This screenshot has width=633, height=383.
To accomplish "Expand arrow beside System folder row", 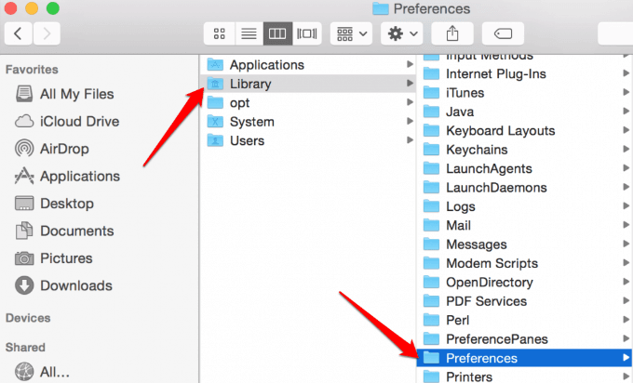I will [410, 121].
